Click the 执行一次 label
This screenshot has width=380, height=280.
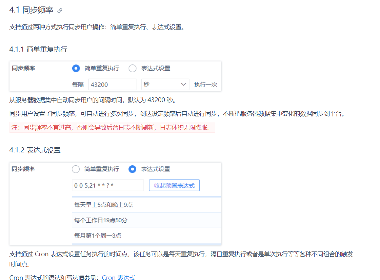pyautogui.click(x=205, y=85)
